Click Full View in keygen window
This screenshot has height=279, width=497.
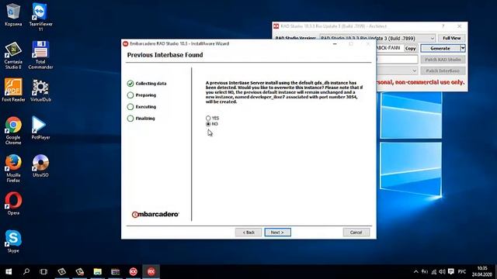pos(452,38)
